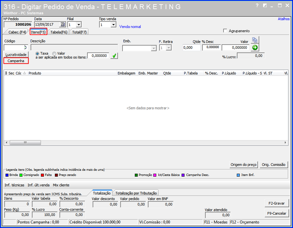Enable the Agrupamento checkbox
293x228 pixels.
click(225, 31)
